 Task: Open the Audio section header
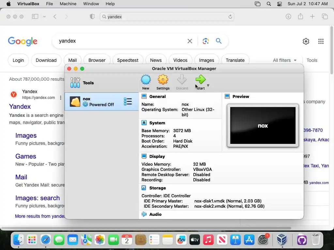click(x=155, y=214)
